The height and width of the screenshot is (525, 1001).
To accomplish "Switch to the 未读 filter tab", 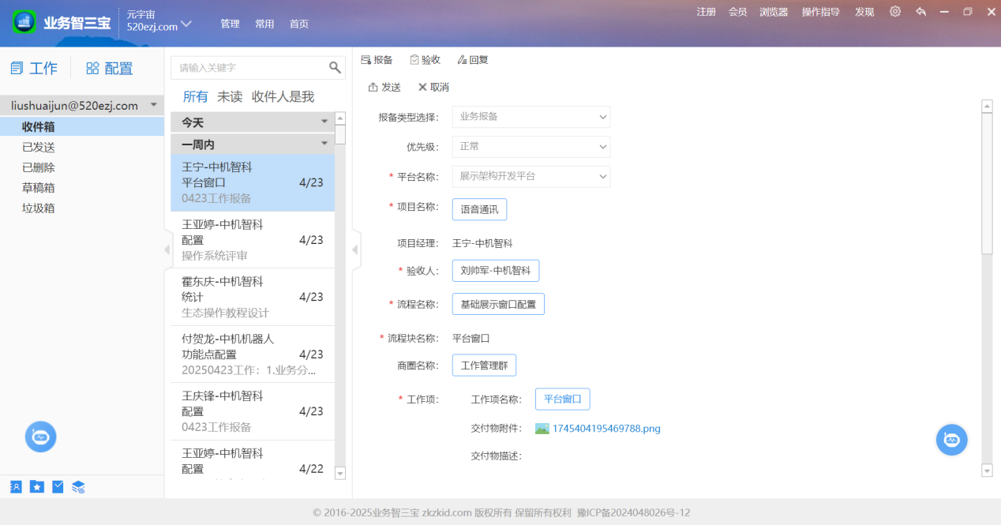I will tap(230, 96).
